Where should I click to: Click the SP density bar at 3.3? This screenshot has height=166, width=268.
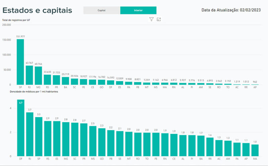(39, 137)
